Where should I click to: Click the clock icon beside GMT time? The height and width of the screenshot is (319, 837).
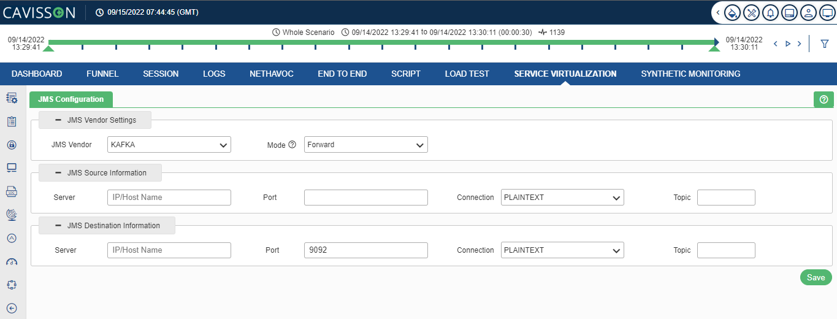(100, 12)
